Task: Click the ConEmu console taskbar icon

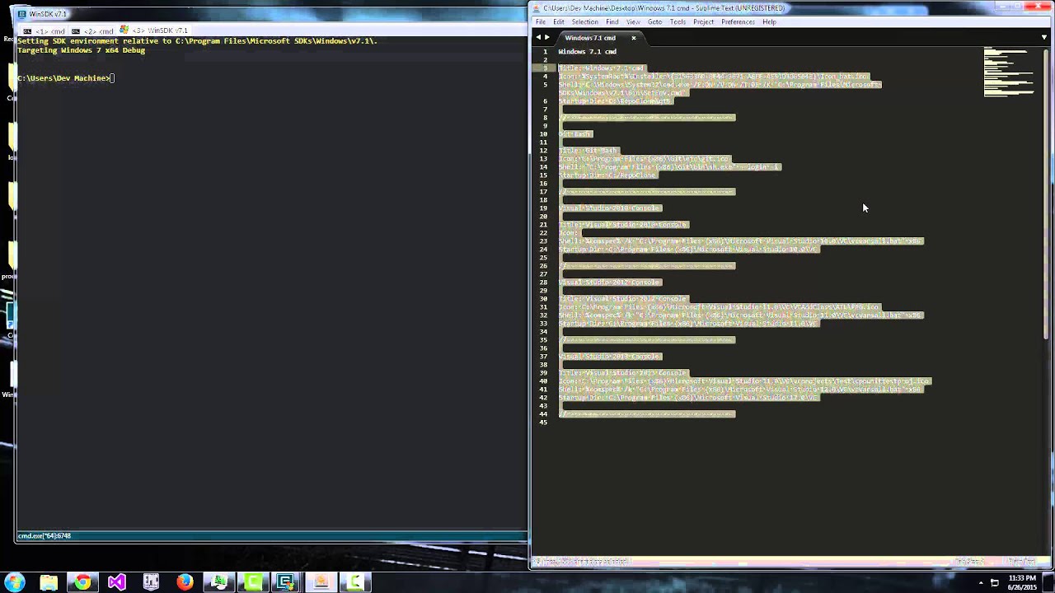Action: (x=286, y=582)
